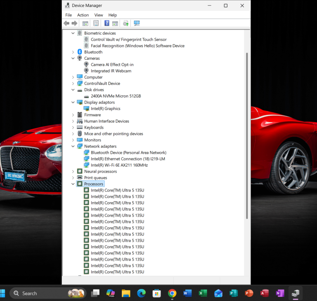The width and height of the screenshot is (317, 301).
Task: Click the Show/Hide console tree icon
Action: [85, 23]
